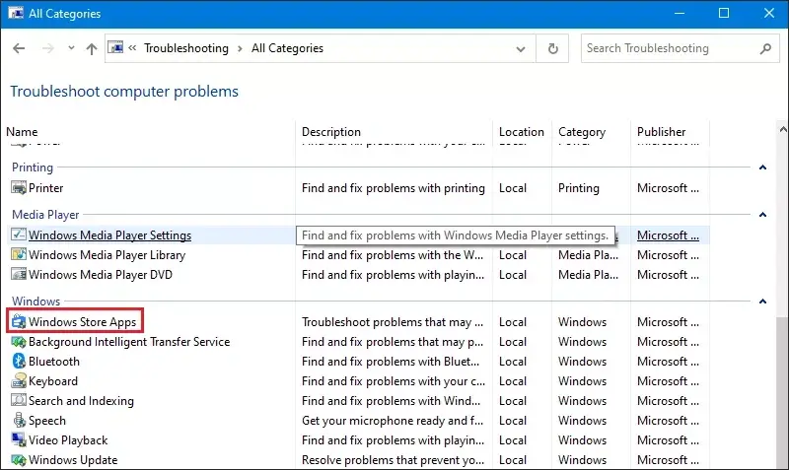Select the Speech troubleshooter name
Screen dimensions: 789x470
pyautogui.click(x=47, y=420)
